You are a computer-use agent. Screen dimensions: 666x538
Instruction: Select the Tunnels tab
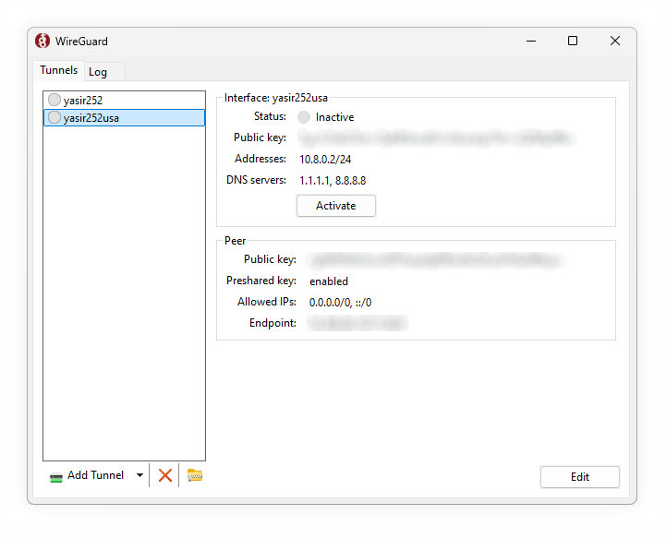58,70
